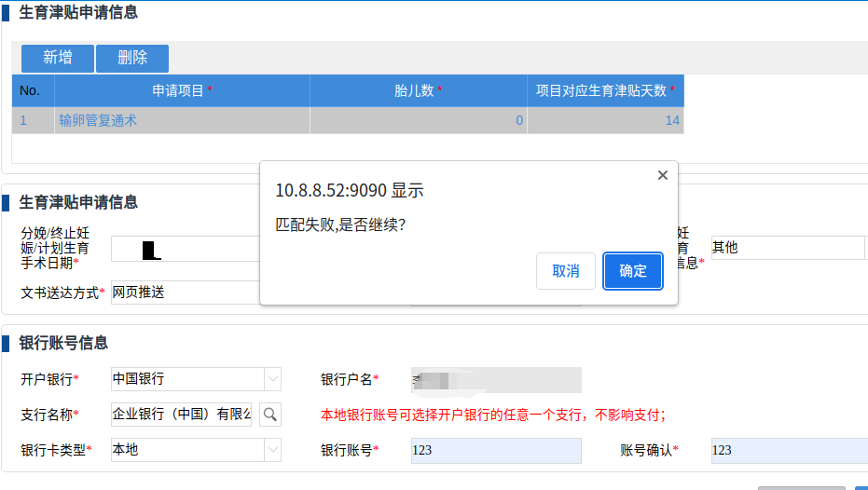Viewport: 868px width, 490px height.
Task: Click the 项目对应生育津贴天数 column header
Action: click(x=605, y=90)
